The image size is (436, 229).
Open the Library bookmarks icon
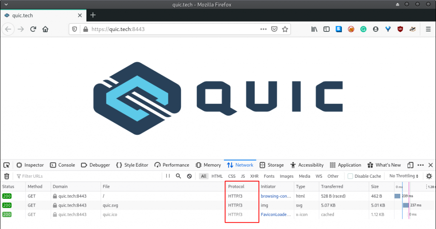[314, 29]
